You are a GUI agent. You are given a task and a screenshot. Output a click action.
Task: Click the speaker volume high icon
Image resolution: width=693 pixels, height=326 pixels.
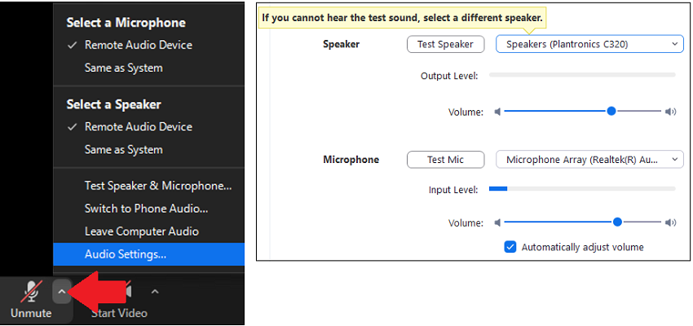[670, 112]
